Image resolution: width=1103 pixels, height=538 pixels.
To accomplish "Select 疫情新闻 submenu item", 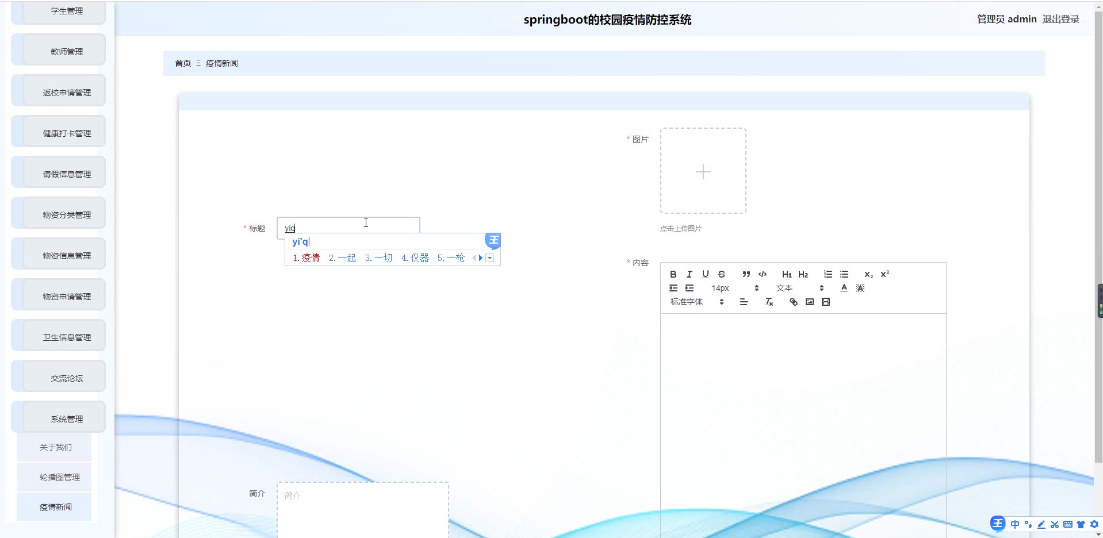I will [54, 507].
